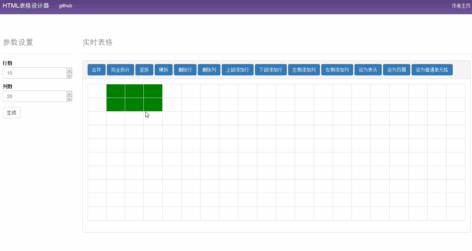Viewport: 472px width, 251px height.
Task: Split cells horizontally with 横拆
Action: 164,70
